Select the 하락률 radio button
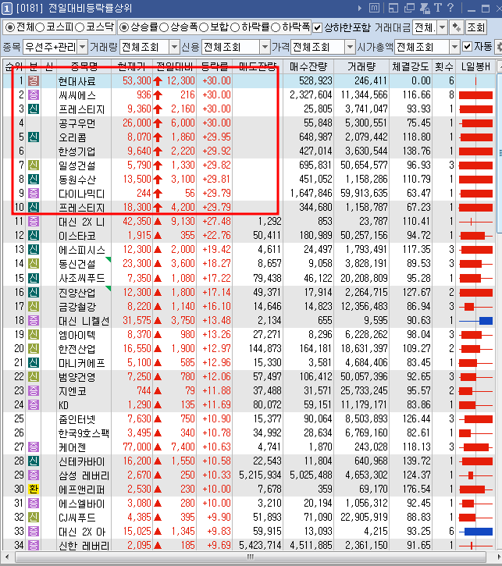502x566 pixels. coord(235,27)
